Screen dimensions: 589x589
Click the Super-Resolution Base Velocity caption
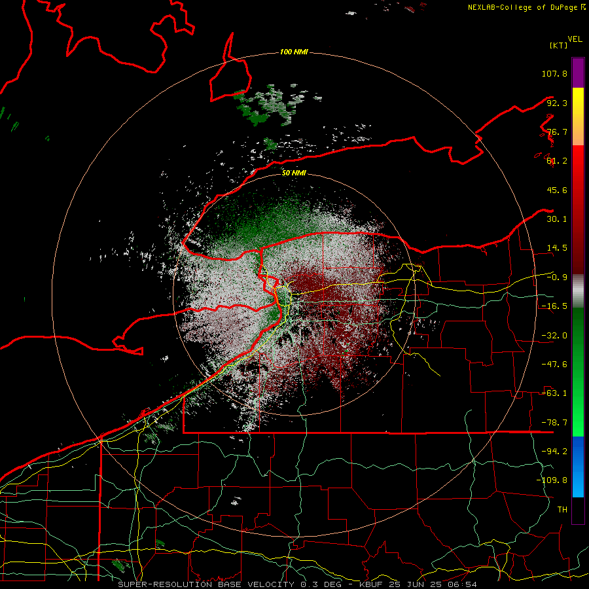click(298, 584)
